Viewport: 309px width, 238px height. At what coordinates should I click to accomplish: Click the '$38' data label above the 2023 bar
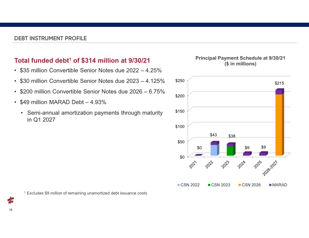232,136
